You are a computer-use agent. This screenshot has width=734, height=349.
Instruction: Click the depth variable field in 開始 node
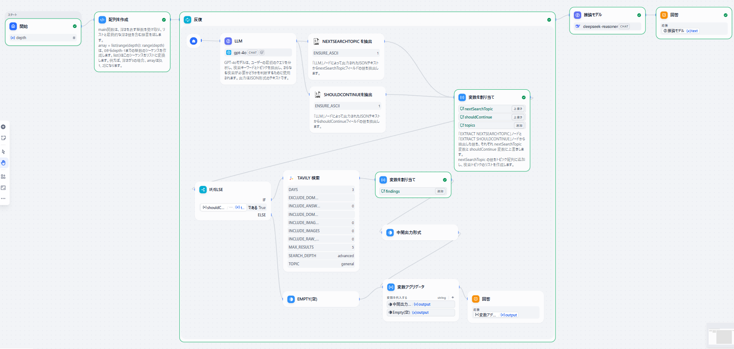(43, 38)
